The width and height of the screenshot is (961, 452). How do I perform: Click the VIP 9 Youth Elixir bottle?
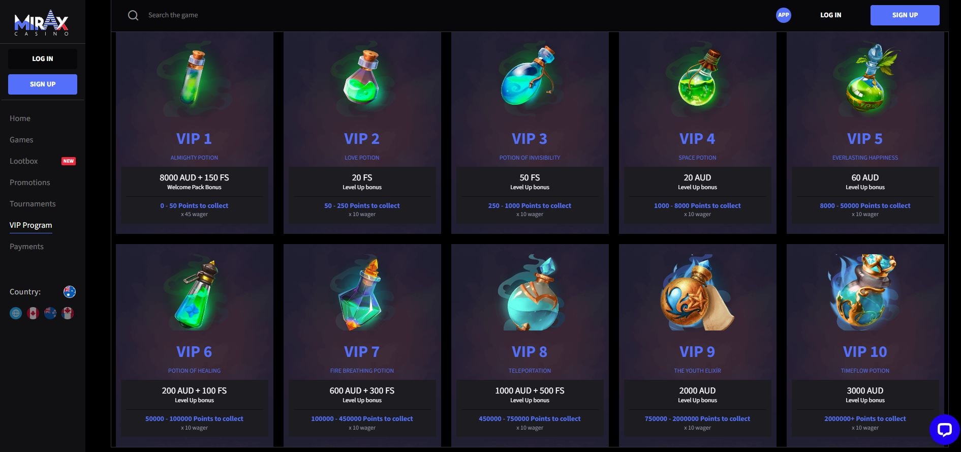697,292
